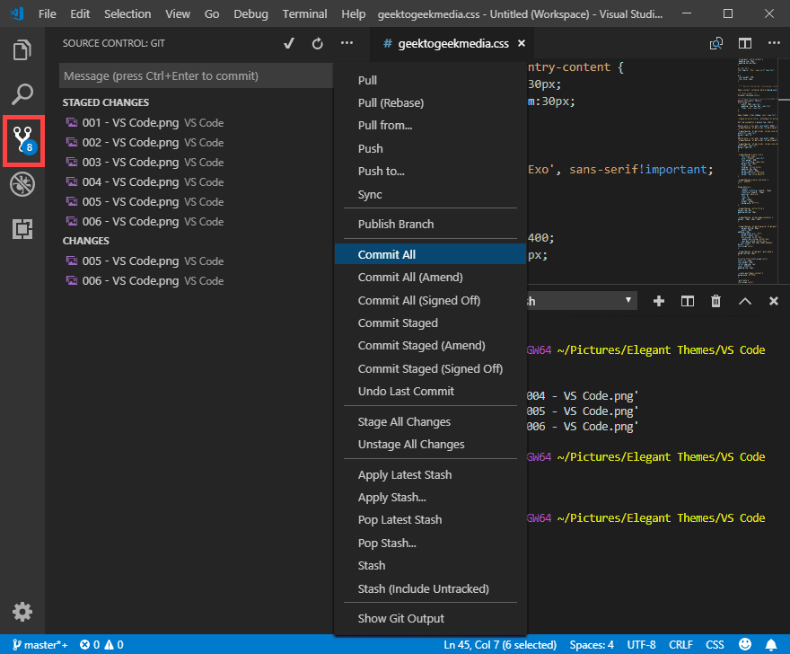The image size is (790, 654).
Task: Select the Debug icon in activity bar
Action: pyautogui.click(x=22, y=184)
